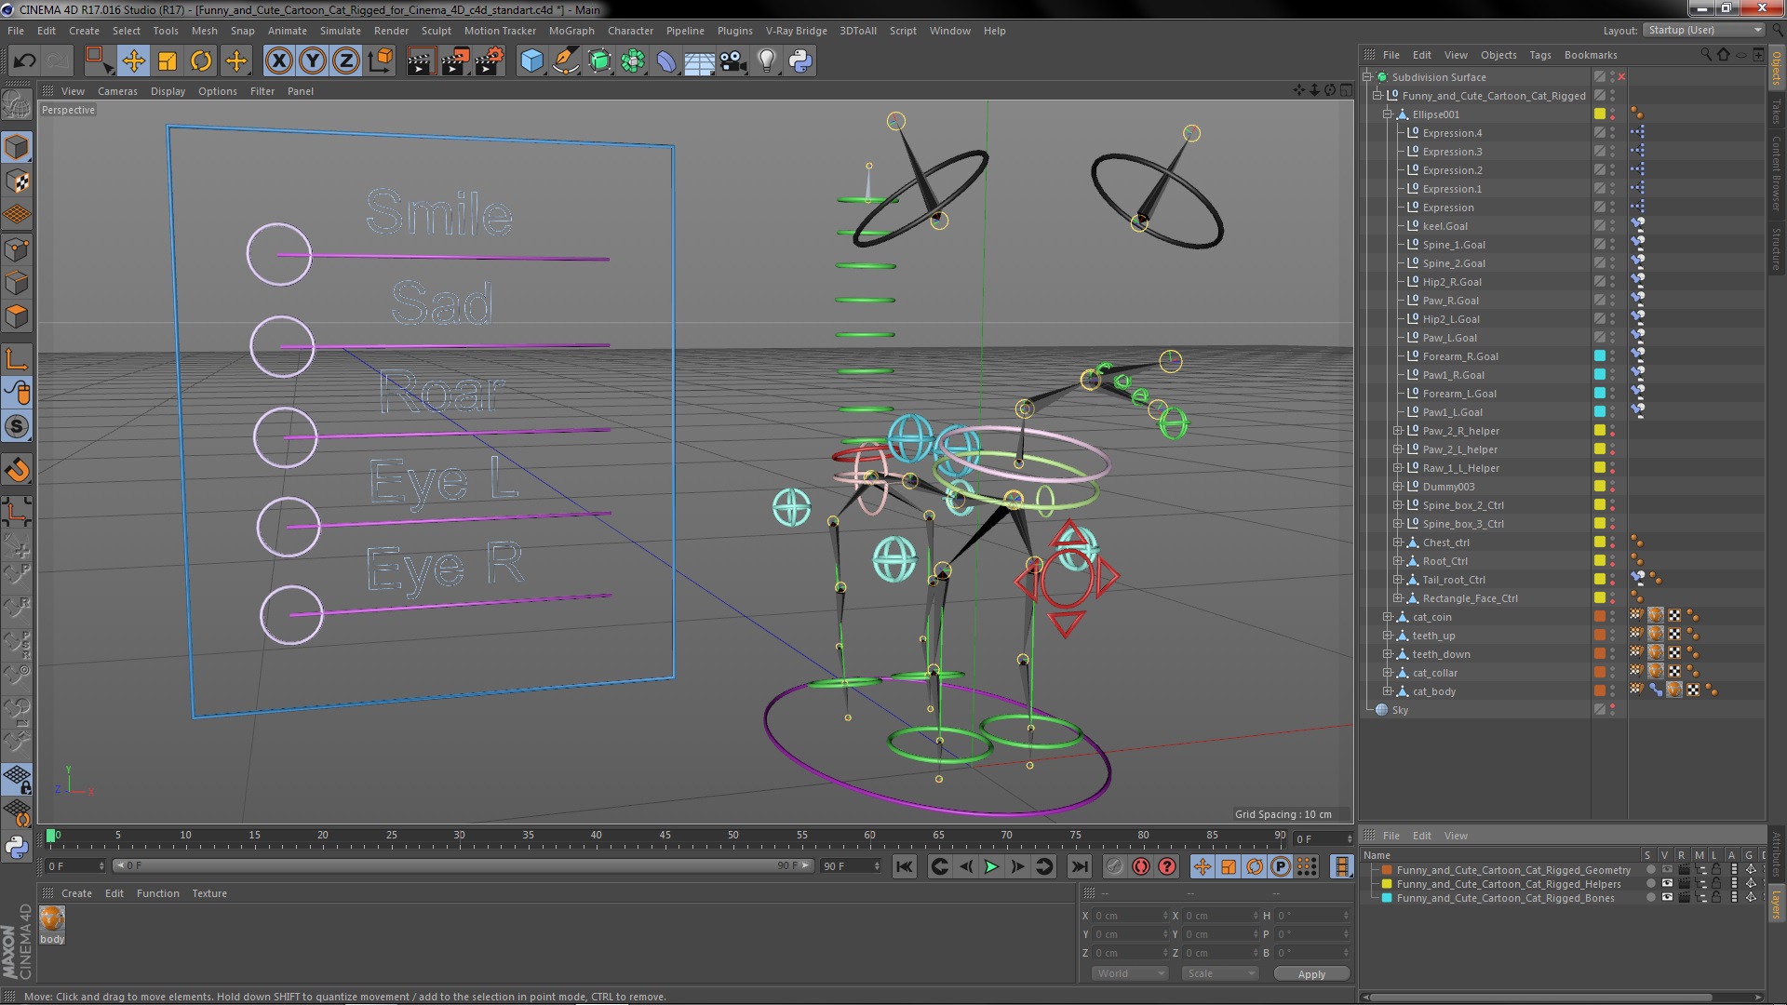Viewport: 1787px width, 1005px height.
Task: Expand the cat_body tree item
Action: coord(1387,691)
